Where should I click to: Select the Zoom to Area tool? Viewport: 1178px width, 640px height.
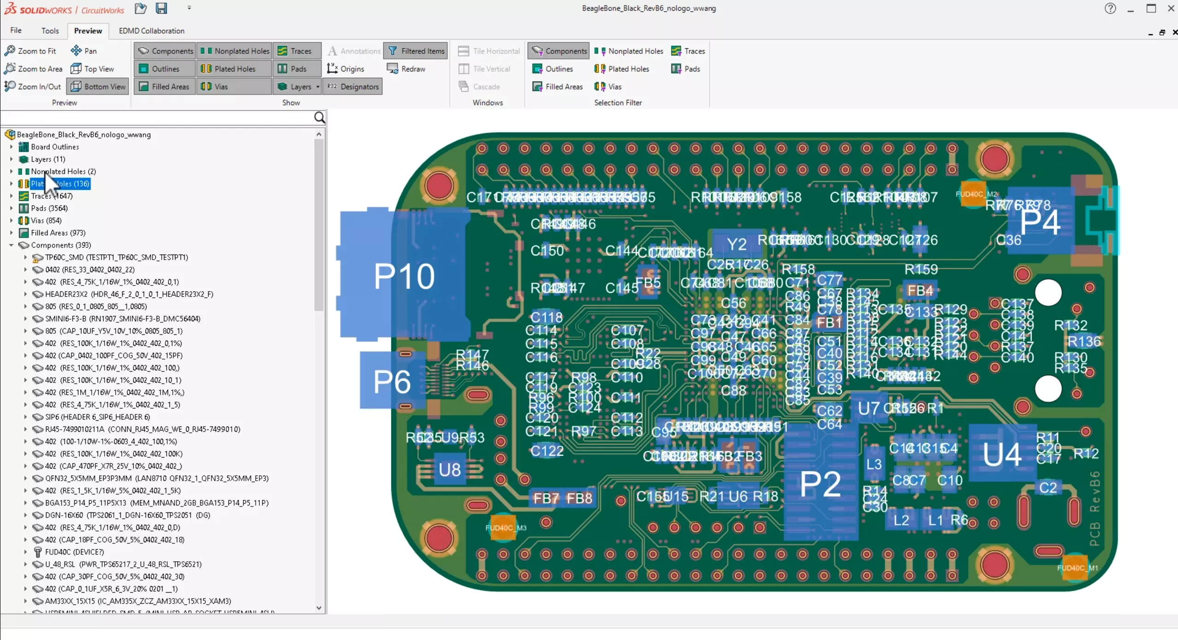[33, 69]
